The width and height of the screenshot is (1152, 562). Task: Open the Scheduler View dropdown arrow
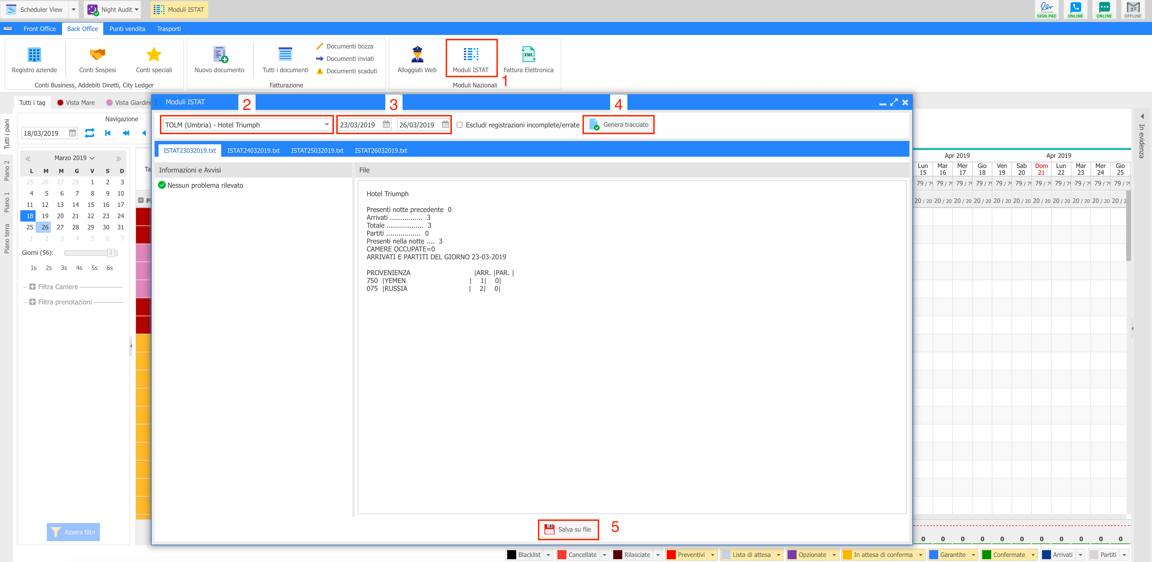(x=73, y=9)
